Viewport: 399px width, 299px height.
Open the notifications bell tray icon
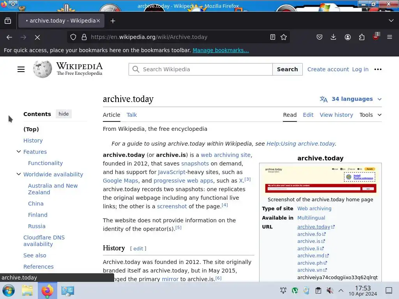tap(283, 290)
